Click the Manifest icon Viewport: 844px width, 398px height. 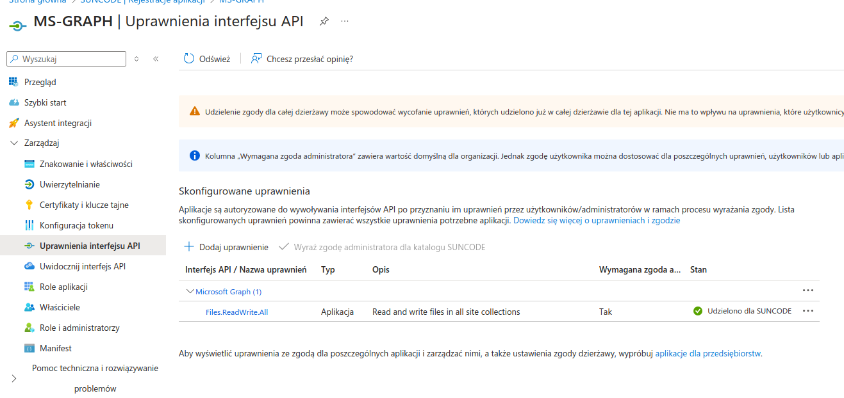pyautogui.click(x=29, y=348)
